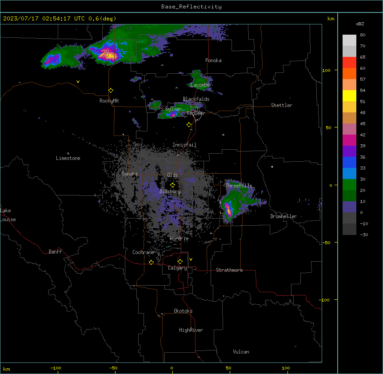Click the Olds label
Image resolution: width=383 pixels, height=374 pixels.
172,175
